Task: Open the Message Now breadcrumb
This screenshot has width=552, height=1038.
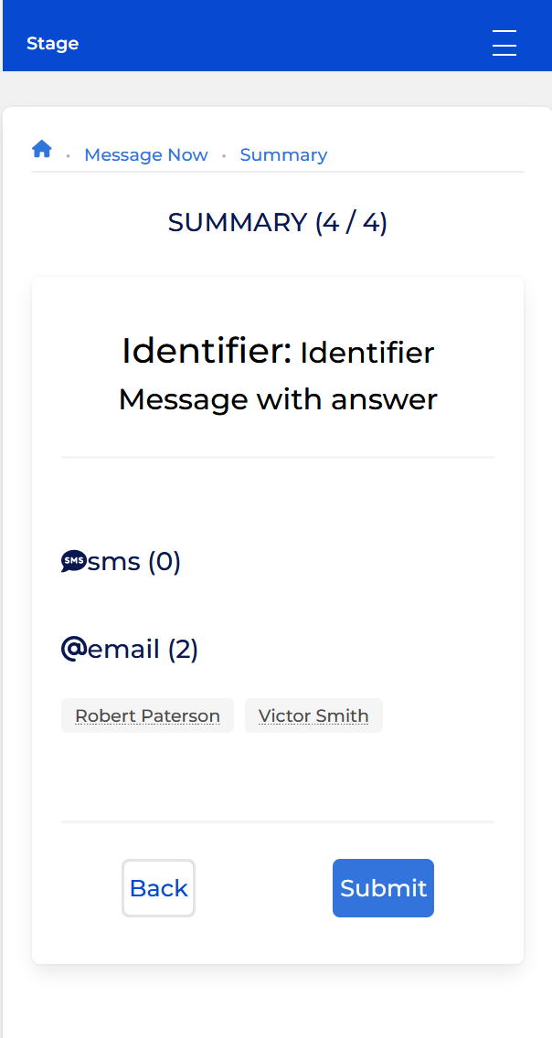Action: click(x=145, y=155)
